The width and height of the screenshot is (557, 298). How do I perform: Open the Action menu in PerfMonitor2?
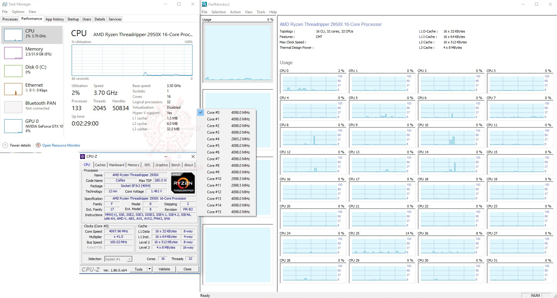(235, 12)
